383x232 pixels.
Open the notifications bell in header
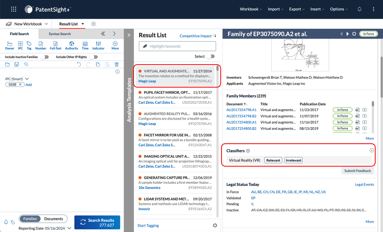coord(359,9)
